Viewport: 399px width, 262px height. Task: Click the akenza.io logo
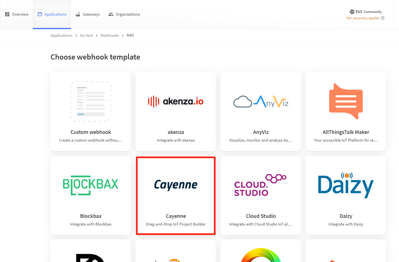(176, 102)
